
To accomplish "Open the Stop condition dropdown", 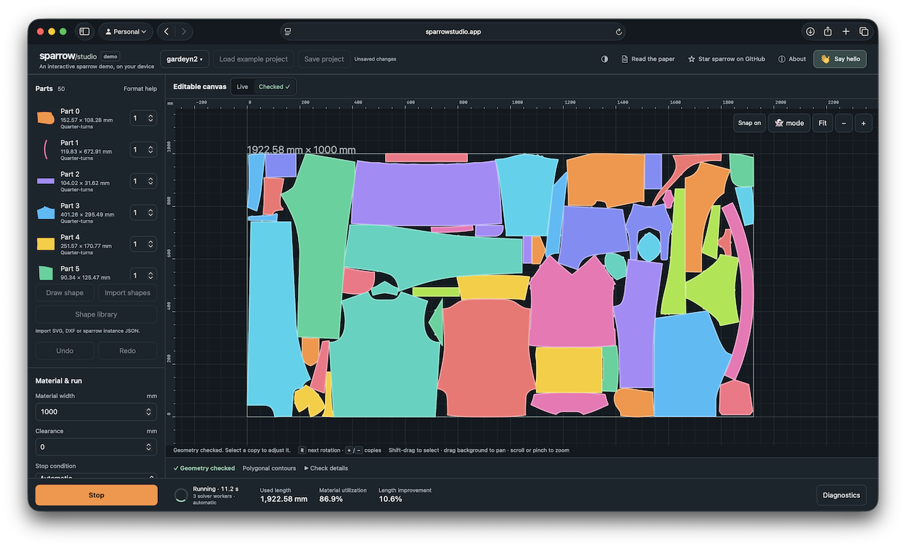I will click(96, 477).
